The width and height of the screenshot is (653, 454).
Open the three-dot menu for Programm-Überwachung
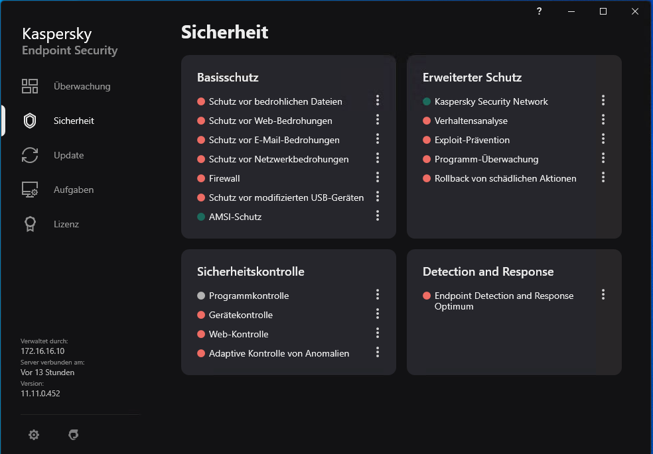pos(603,158)
